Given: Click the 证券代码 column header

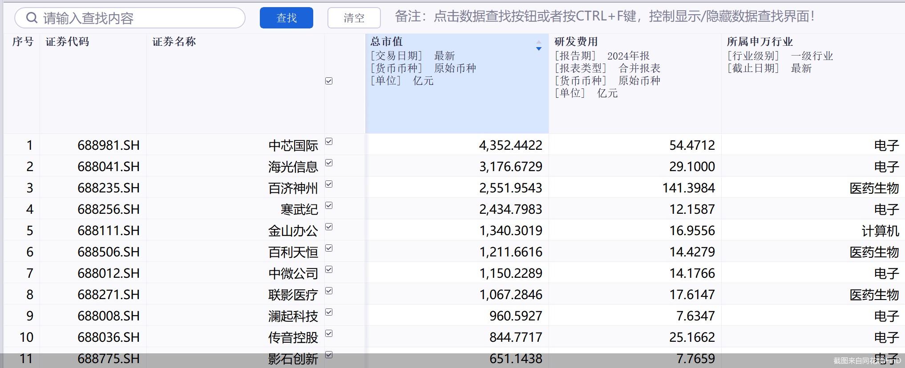Looking at the screenshot, I should tap(68, 42).
